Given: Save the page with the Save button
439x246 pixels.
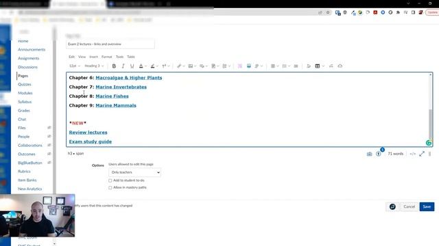Looking at the screenshot, I should click(427, 206).
